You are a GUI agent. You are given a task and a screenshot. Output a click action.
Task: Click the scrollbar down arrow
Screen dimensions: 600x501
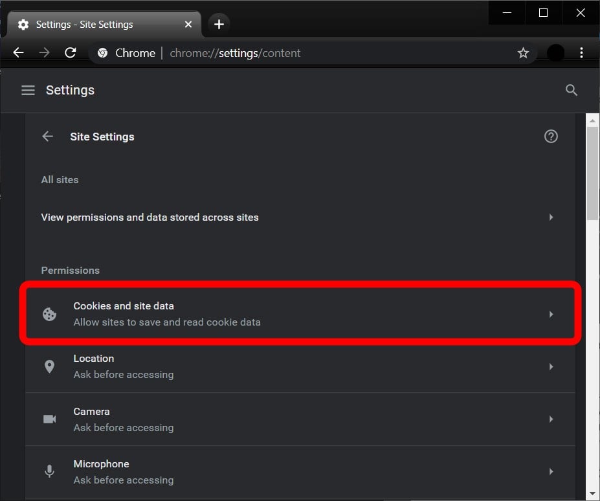coord(592,494)
